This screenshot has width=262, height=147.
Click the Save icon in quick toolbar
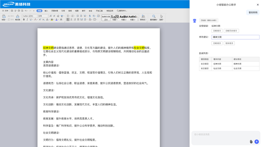(x=12, y=11)
